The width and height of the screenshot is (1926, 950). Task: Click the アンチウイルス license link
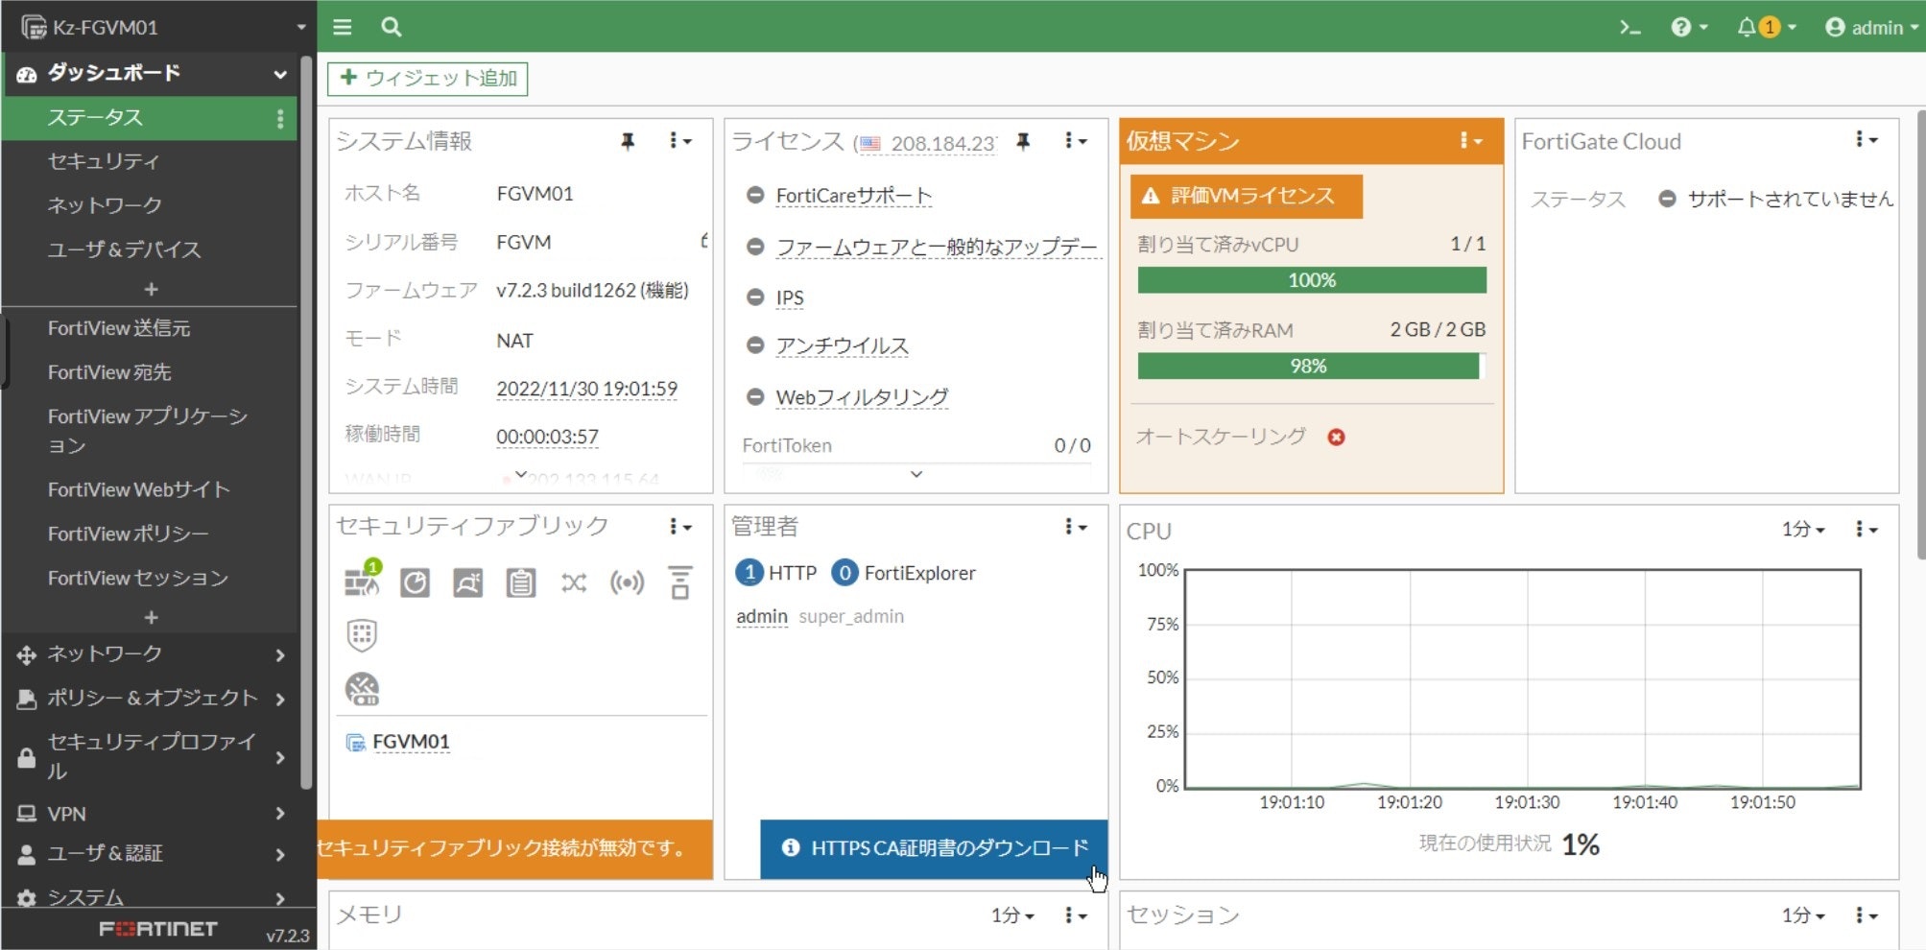click(x=842, y=345)
